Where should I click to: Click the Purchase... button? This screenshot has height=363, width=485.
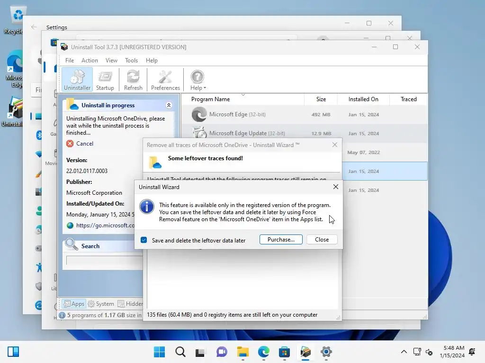(281, 240)
